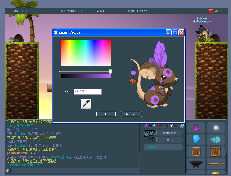Minimize the Shaman Color window
This screenshot has width=231, height=176.
click(168, 32)
